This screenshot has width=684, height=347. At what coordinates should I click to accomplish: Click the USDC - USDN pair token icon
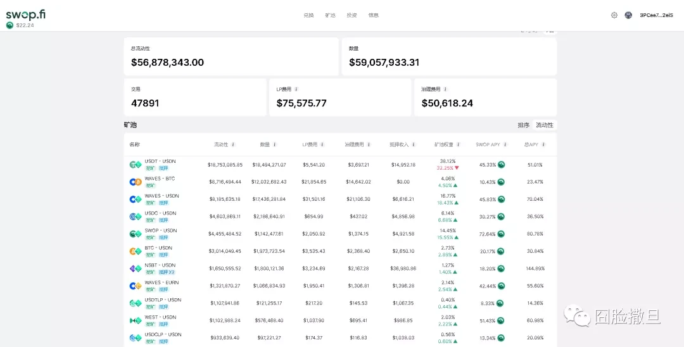tap(136, 217)
